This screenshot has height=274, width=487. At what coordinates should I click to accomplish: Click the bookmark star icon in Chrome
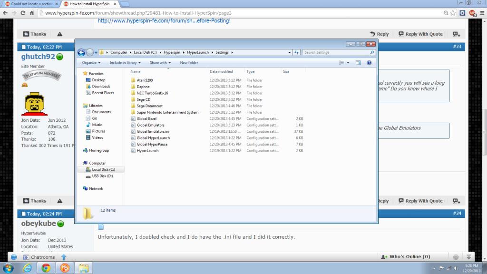click(453, 13)
